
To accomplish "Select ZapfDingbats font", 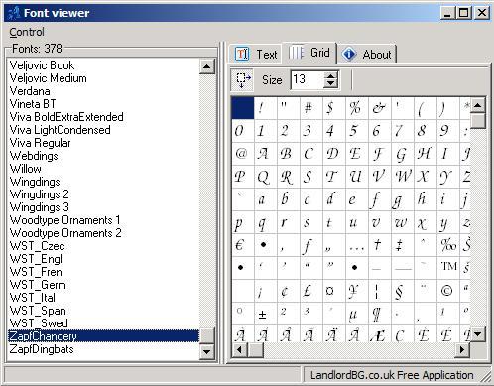I will tap(42, 349).
